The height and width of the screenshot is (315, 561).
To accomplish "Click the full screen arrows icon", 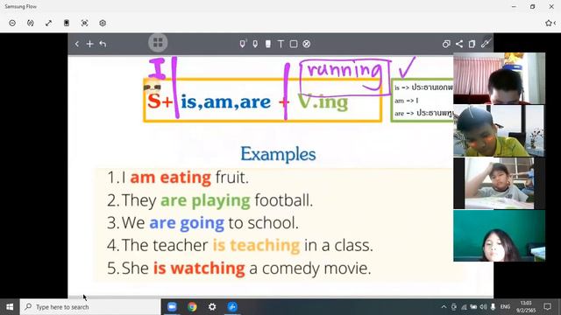I will pyautogui.click(x=49, y=24).
